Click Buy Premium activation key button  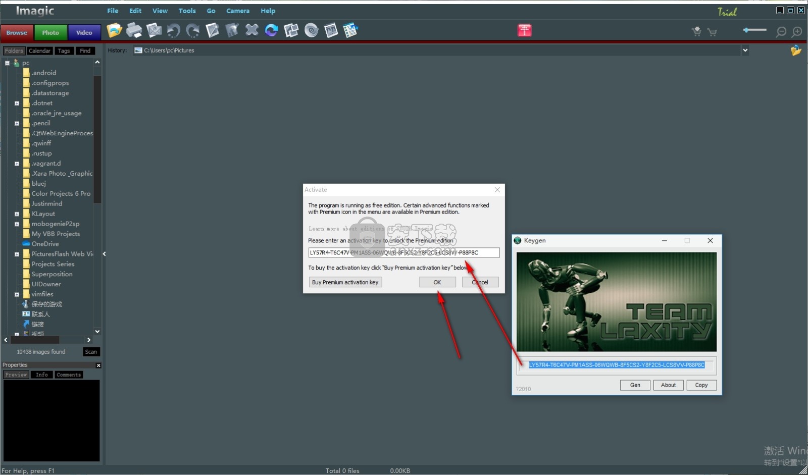(x=345, y=282)
